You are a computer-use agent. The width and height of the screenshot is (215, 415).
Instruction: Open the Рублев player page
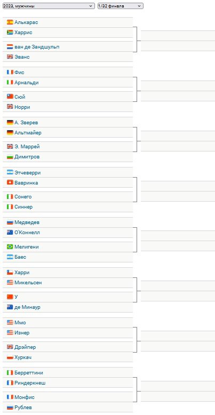23,408
